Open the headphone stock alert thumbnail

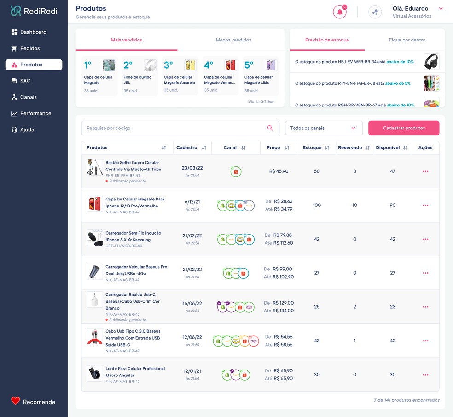click(x=431, y=62)
